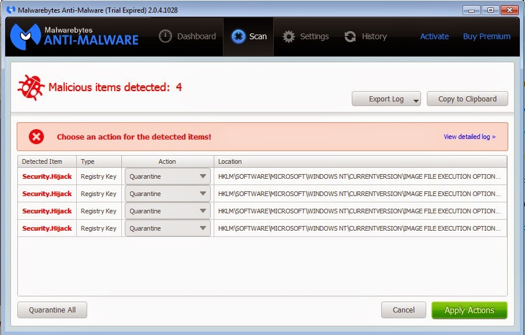Click the Export Log button

coord(386,99)
